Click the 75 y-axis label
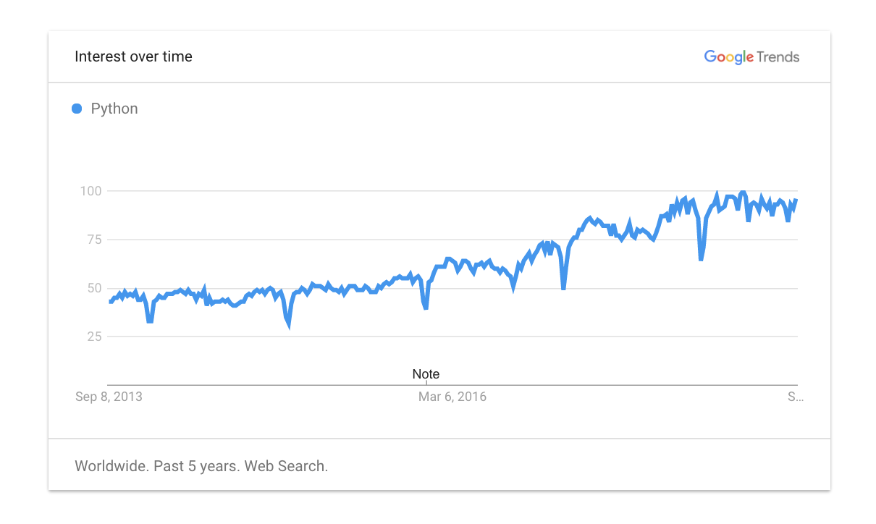Viewport: 876px width, 524px height. (x=95, y=240)
